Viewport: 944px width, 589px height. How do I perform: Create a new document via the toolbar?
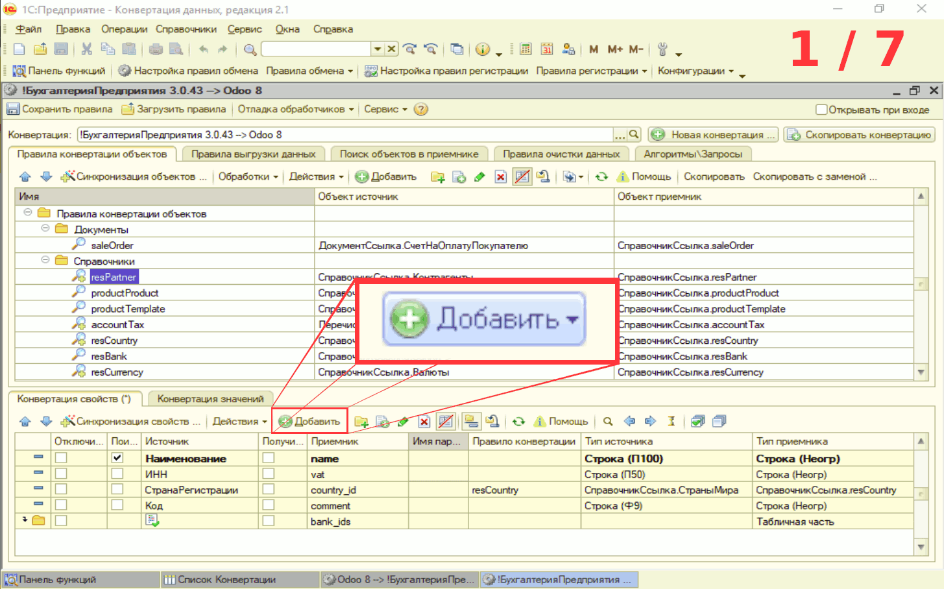click(19, 49)
